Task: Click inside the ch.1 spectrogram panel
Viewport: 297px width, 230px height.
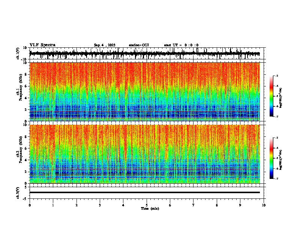Action: tap(144, 92)
